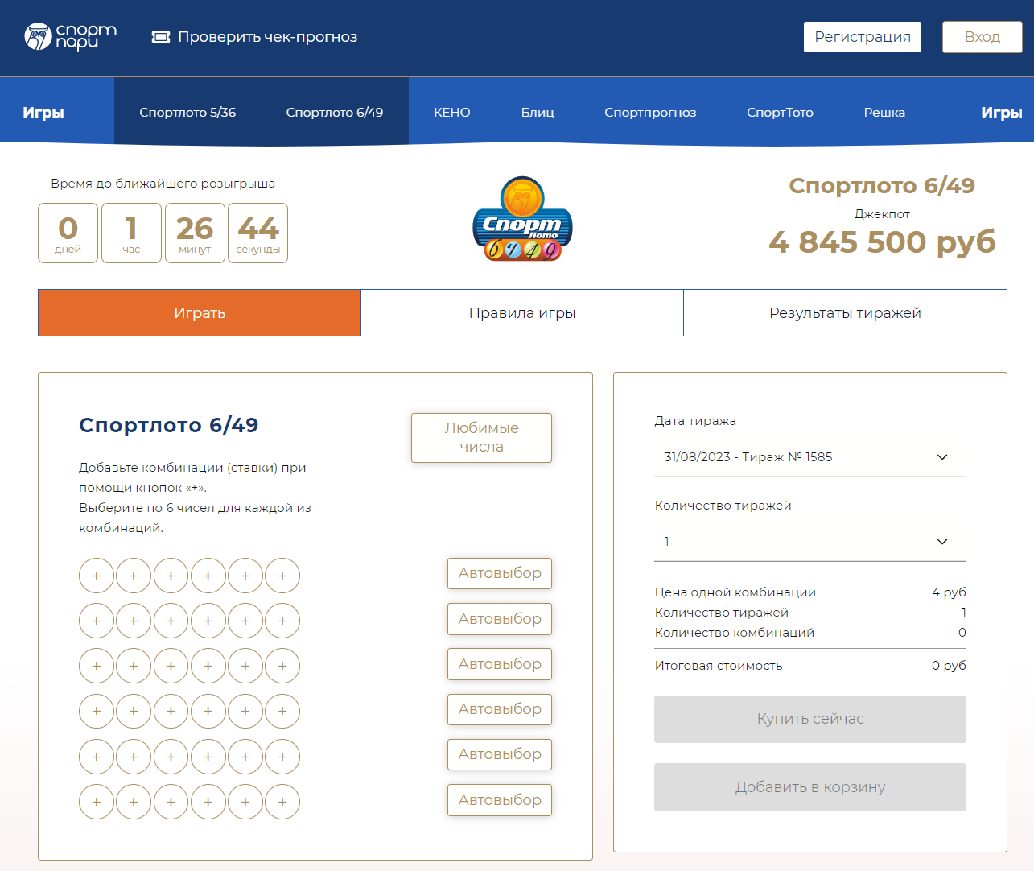Click fourth plus circle in fifth combination row
Viewport: 1034px width, 871px height.
pyautogui.click(x=208, y=757)
